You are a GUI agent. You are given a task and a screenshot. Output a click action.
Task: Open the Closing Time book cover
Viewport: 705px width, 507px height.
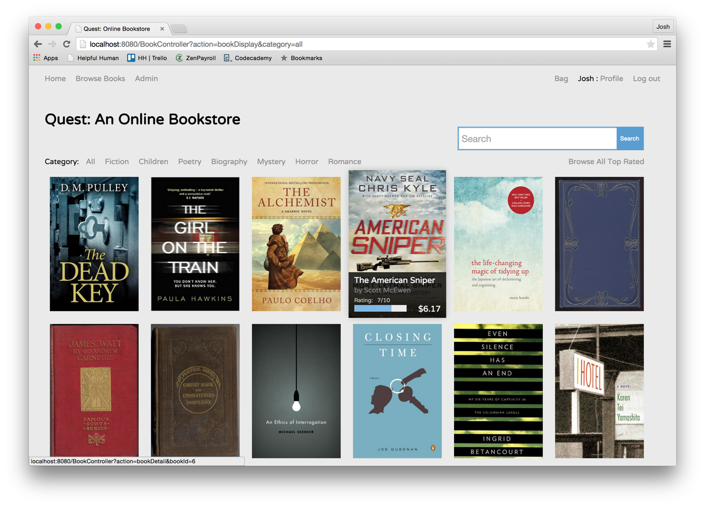[397, 391]
